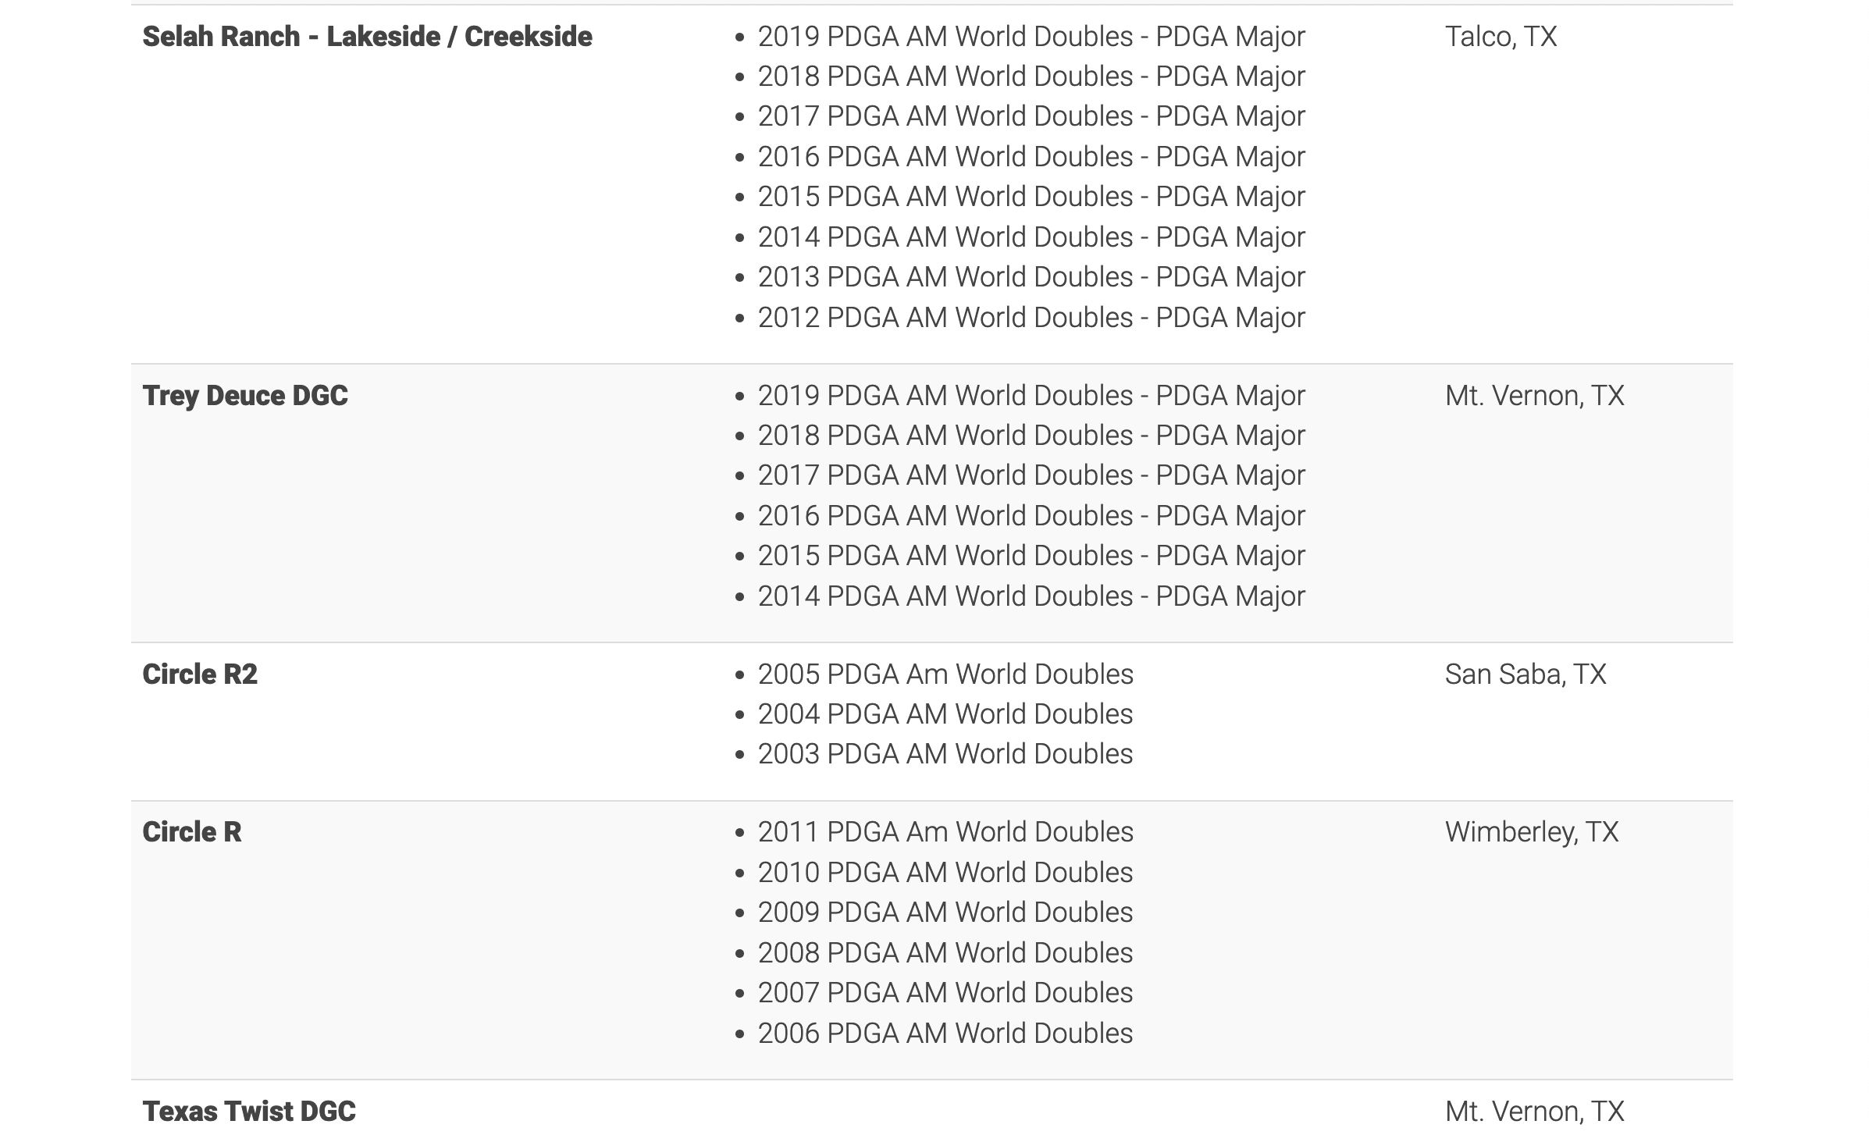Click the Talco, TX location text
Image resolution: width=1869 pixels, height=1135 pixels.
[1501, 37]
